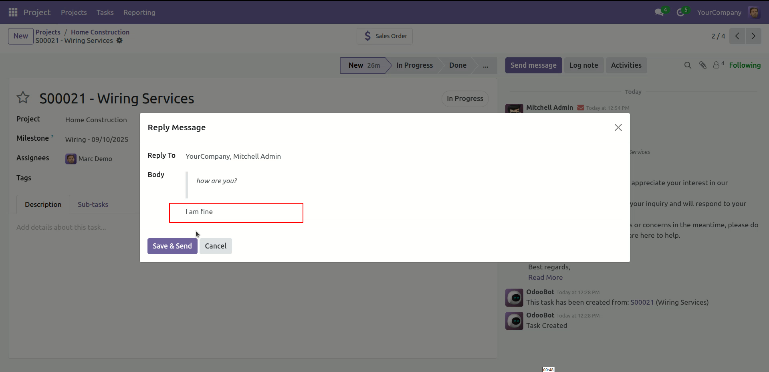This screenshot has height=372, width=769.
Task: Click the Sales Order dollar icon
Action: coord(367,36)
